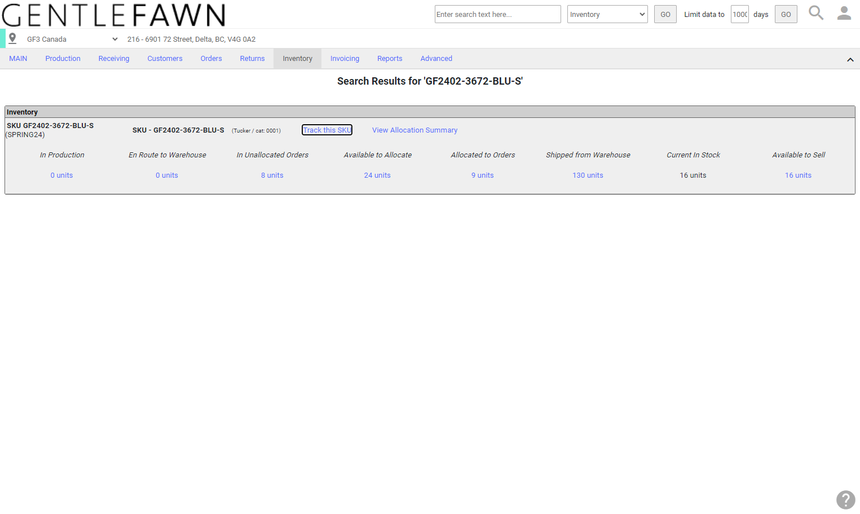Click the Inventory section header

coord(430,112)
